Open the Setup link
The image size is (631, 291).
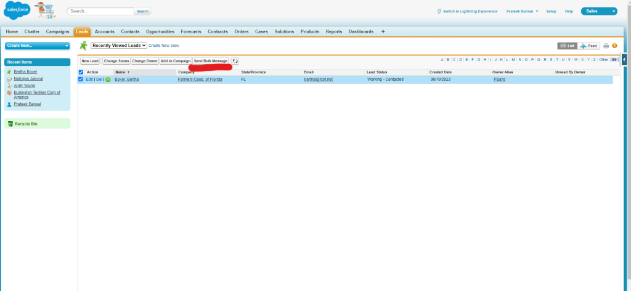[x=551, y=11]
